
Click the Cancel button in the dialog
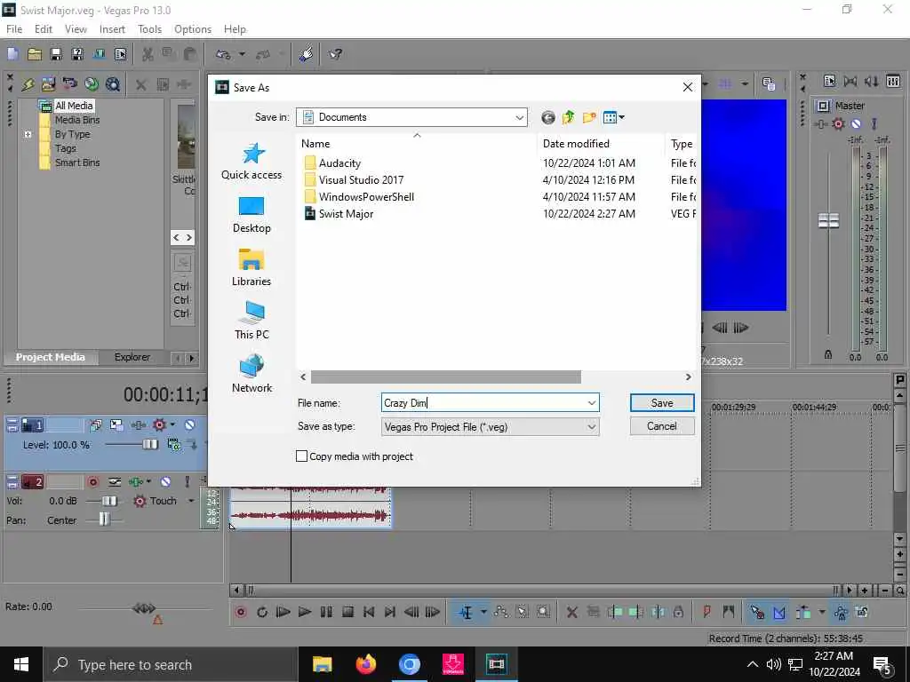tap(661, 426)
